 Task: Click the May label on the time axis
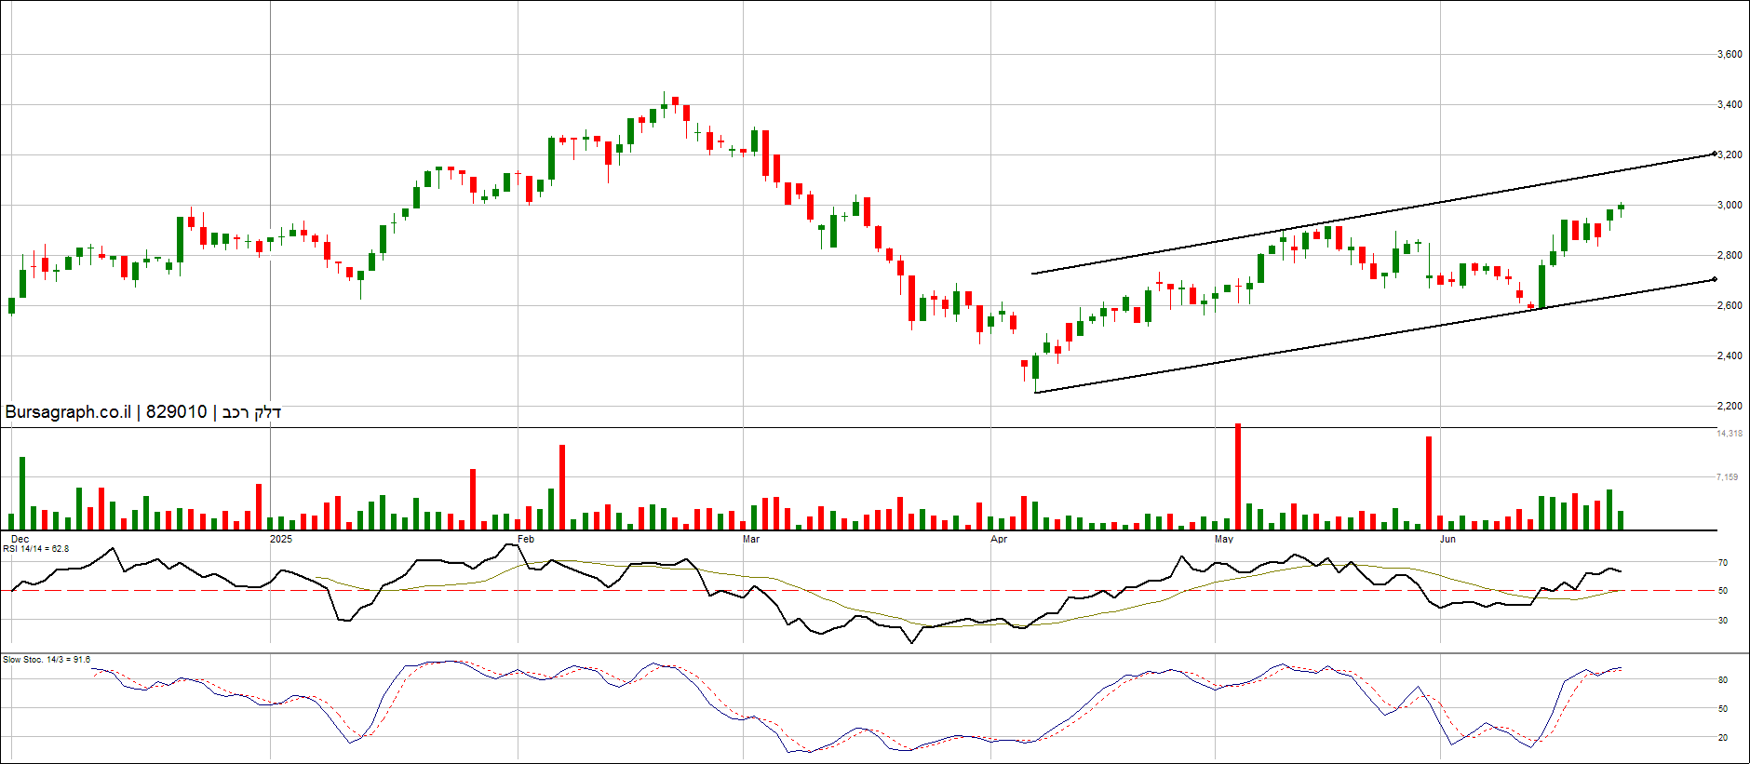[x=1223, y=539]
